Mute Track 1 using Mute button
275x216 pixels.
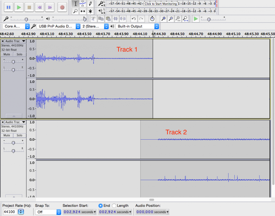[7, 54]
